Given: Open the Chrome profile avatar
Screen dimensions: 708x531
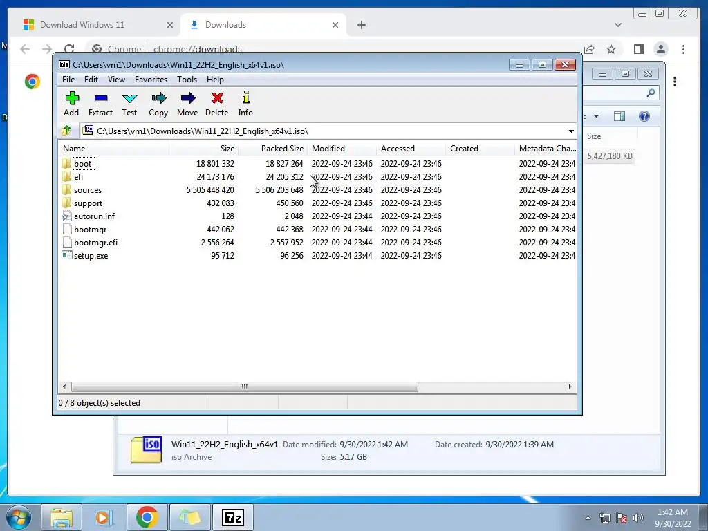Looking at the screenshot, I should [x=661, y=49].
